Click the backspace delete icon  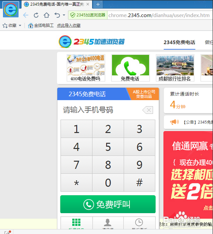(x=148, y=110)
